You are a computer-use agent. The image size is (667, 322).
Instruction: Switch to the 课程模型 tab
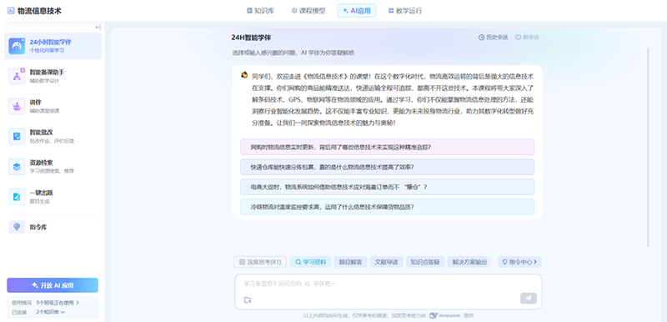308,11
